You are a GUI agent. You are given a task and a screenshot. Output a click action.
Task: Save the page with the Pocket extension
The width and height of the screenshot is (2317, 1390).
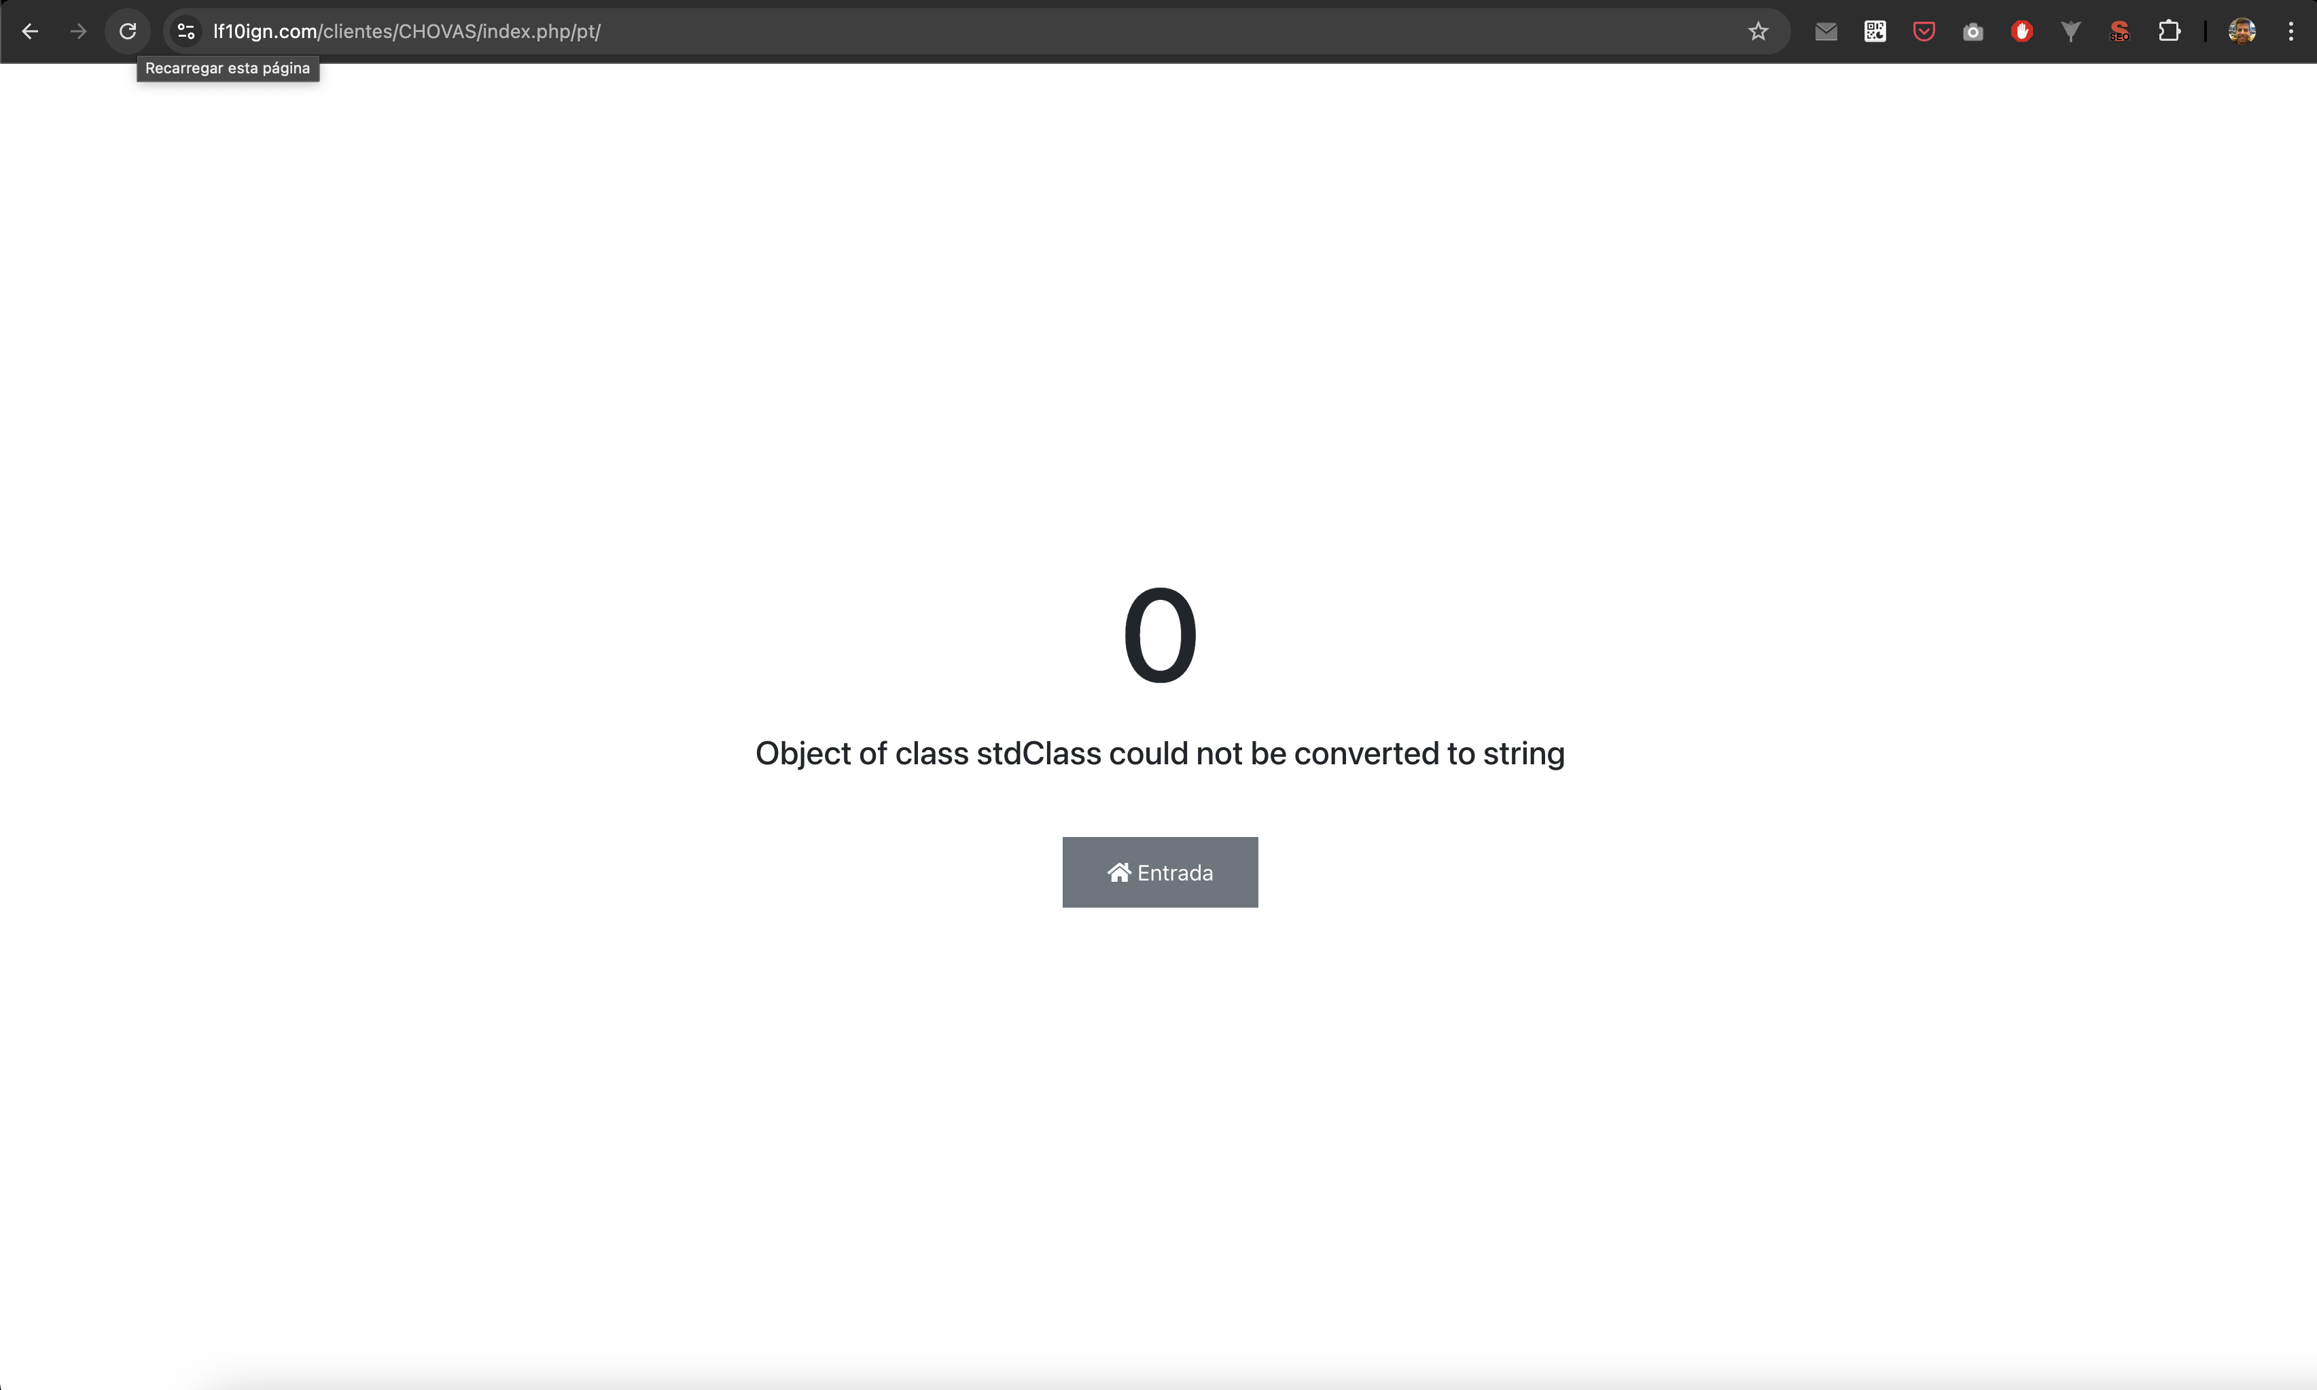click(x=1924, y=32)
